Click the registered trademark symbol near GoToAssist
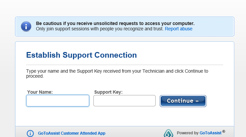The image size is (246, 137). pos(224,131)
